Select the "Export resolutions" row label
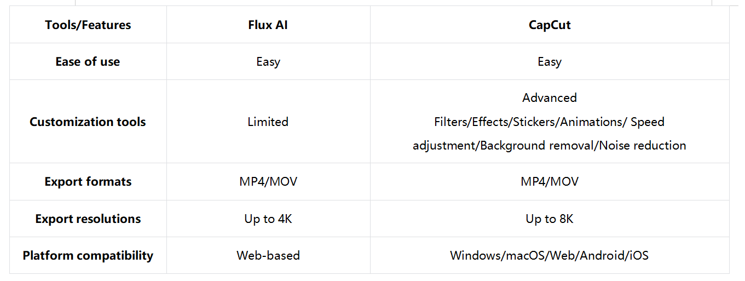Viewport: 745px width, 281px height. pos(88,219)
